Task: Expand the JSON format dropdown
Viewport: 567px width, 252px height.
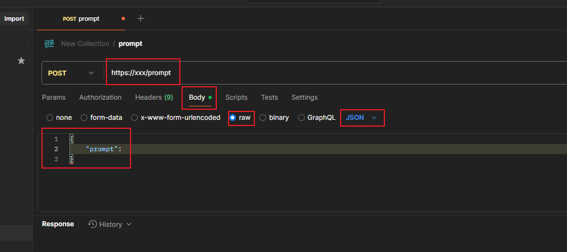Action: [362, 118]
